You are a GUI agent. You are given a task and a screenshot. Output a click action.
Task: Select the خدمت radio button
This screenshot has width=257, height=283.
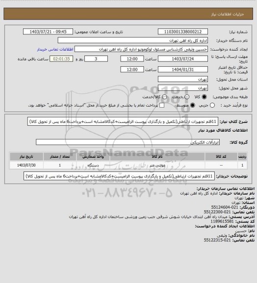point(187,97)
